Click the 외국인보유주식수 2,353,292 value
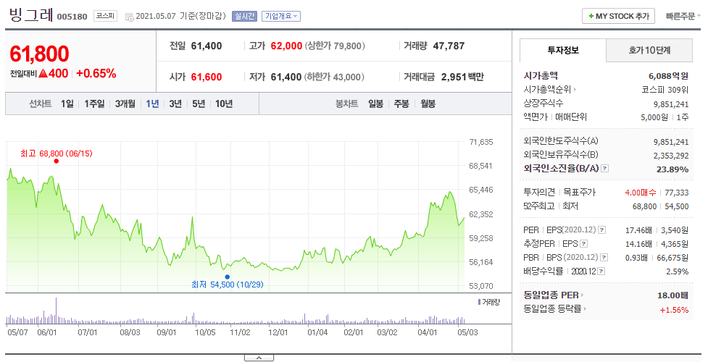This screenshot has width=708, height=362. click(x=671, y=156)
